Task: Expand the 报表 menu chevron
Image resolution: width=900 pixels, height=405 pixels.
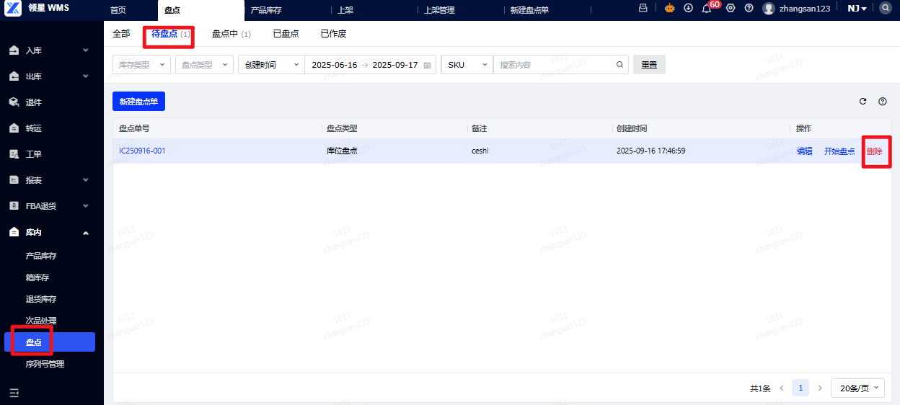Action: coord(86,180)
